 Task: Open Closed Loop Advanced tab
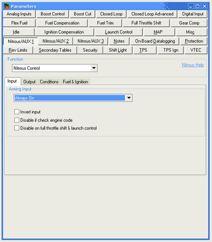[x=152, y=14]
